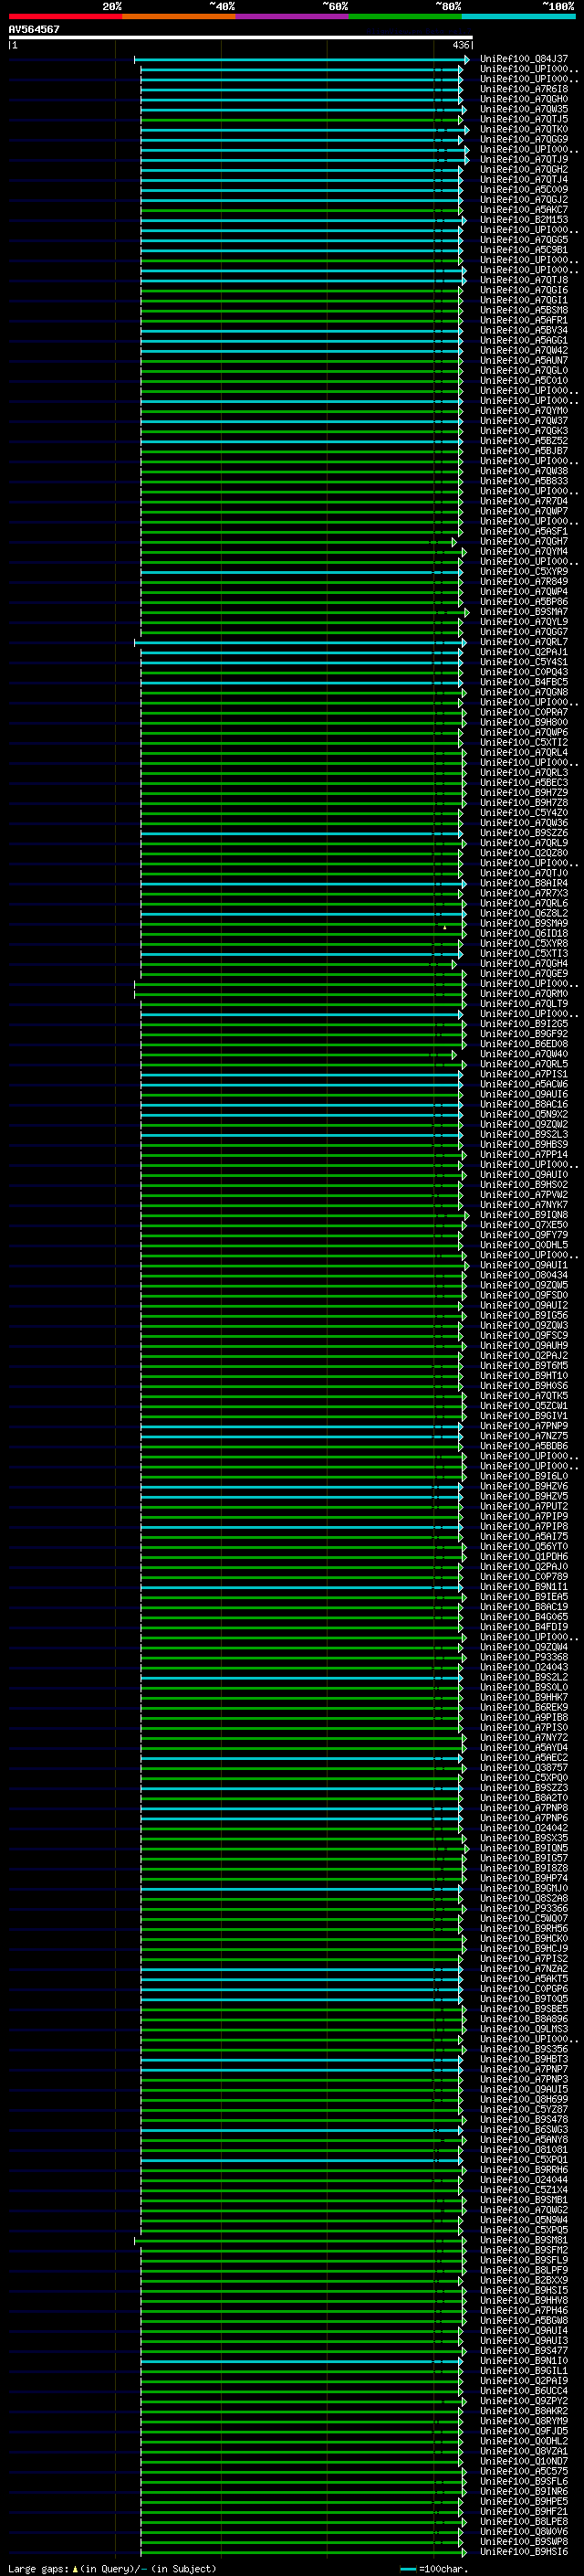Select the AV564567 query name
Image resolution: width=584 pixels, height=2576 pixels.
tap(34, 30)
